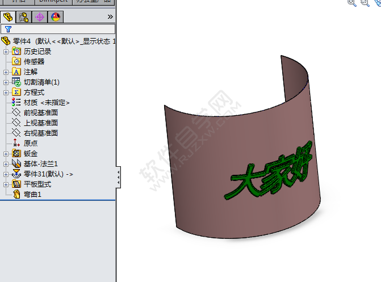The height and width of the screenshot is (282, 381).
Task: Expand the 历史记录 tree node
Action: click(6, 52)
